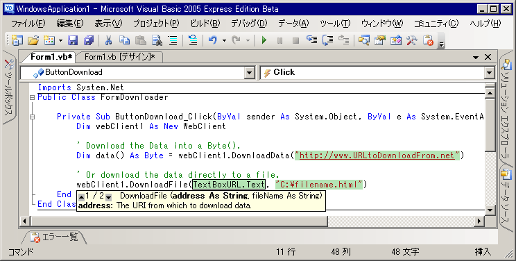
Task: Click the horizontal scrollbar right arrow
Action: [x=479, y=221]
